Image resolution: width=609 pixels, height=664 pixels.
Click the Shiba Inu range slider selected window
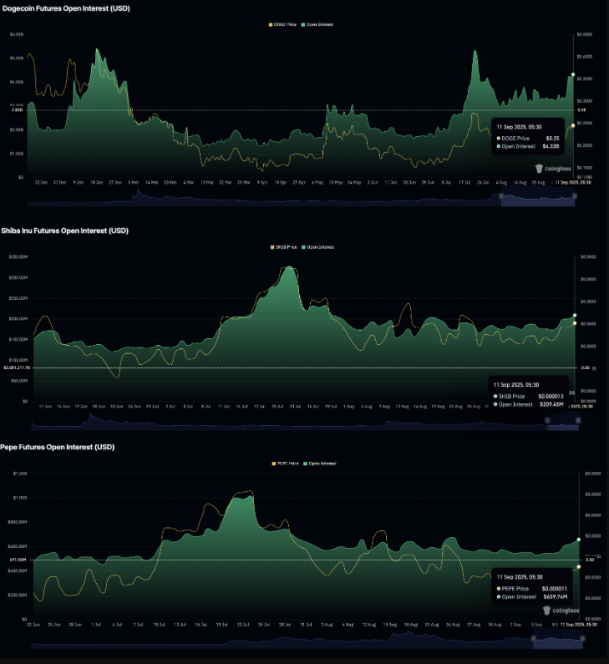562,425
